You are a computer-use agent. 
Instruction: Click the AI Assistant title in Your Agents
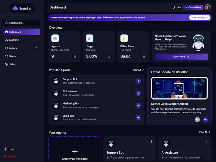tap(170, 153)
